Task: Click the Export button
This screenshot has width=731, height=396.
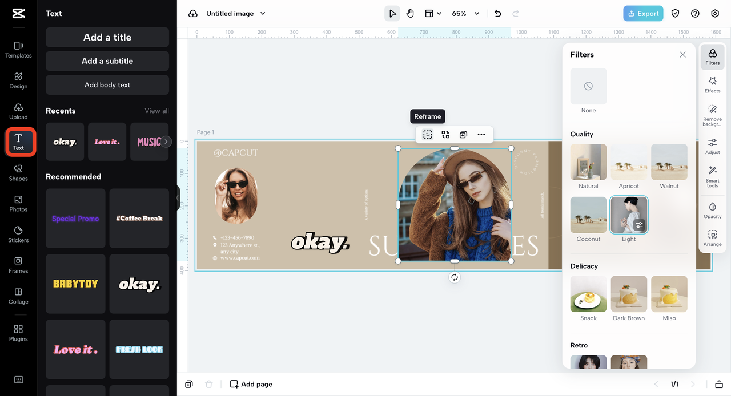Action: 643,14
